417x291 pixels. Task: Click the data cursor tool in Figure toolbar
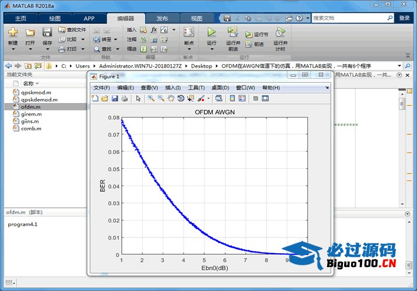[x=190, y=98]
